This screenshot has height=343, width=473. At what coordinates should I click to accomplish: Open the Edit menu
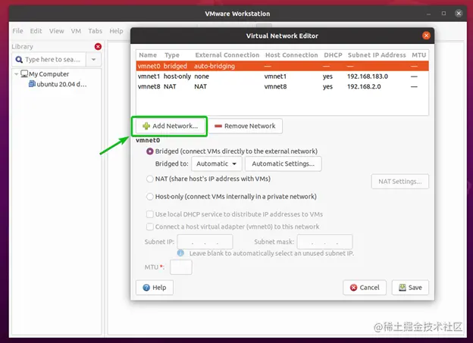coord(36,31)
